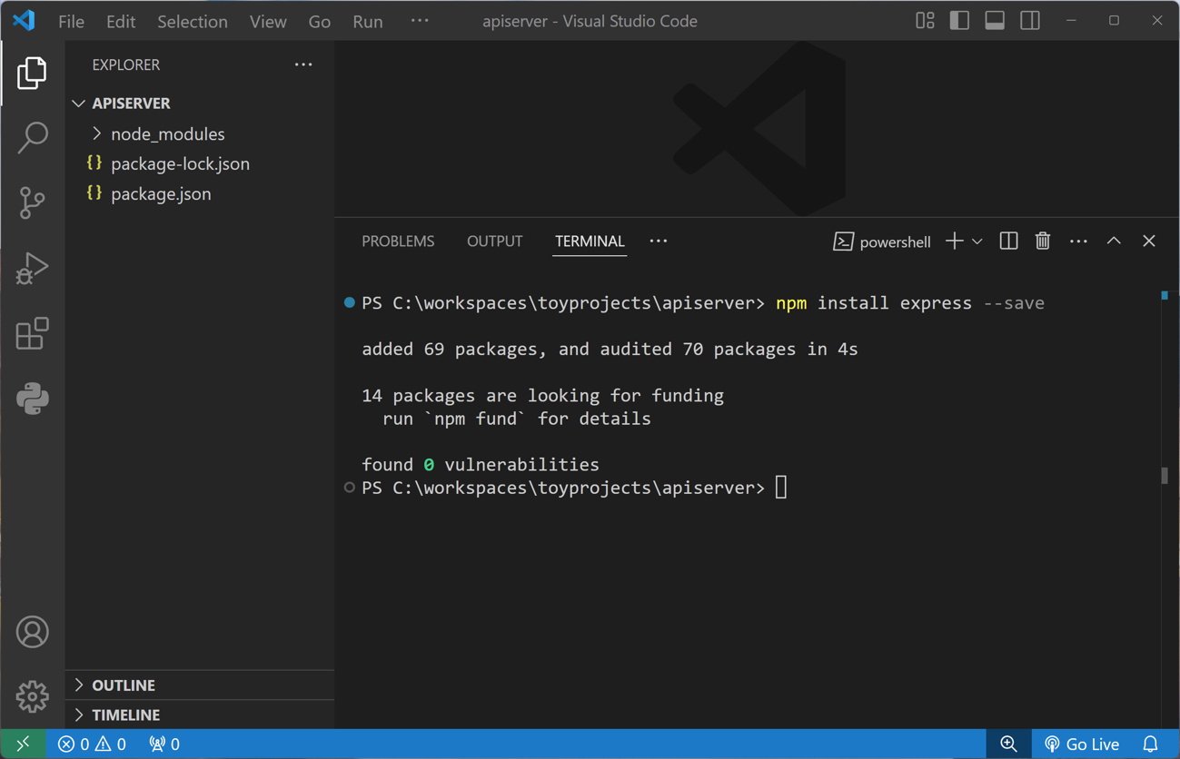Open Explorer views and more actions

coord(303,64)
